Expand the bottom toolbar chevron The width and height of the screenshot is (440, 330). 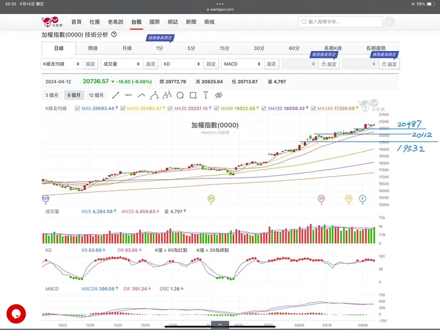click(x=220, y=325)
